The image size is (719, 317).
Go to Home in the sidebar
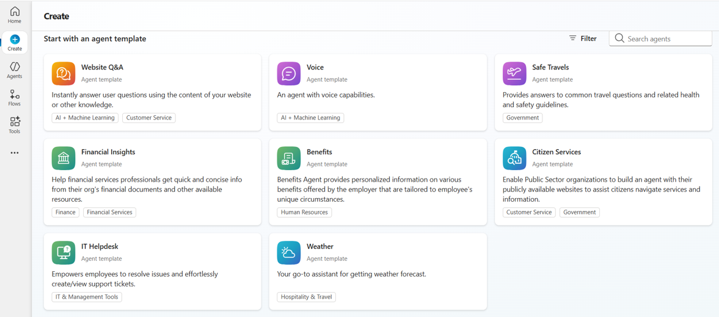pos(15,15)
